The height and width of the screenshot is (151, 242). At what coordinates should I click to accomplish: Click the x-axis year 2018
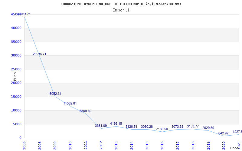tap(193, 145)
